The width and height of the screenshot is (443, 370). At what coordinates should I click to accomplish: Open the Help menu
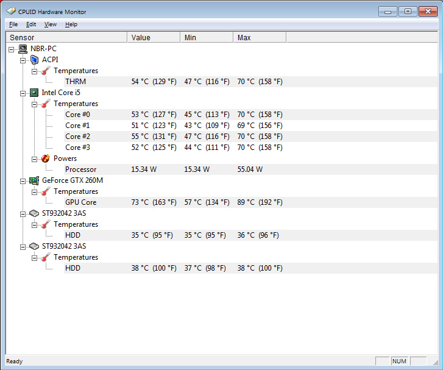click(x=71, y=24)
